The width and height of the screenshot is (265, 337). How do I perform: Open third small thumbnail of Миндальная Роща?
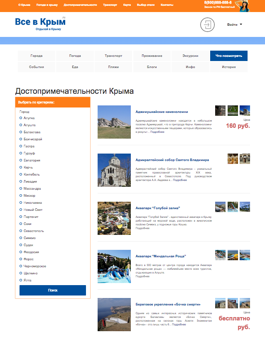point(245,255)
